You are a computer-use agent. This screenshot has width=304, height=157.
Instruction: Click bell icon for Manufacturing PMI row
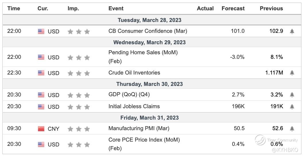click(x=292, y=129)
